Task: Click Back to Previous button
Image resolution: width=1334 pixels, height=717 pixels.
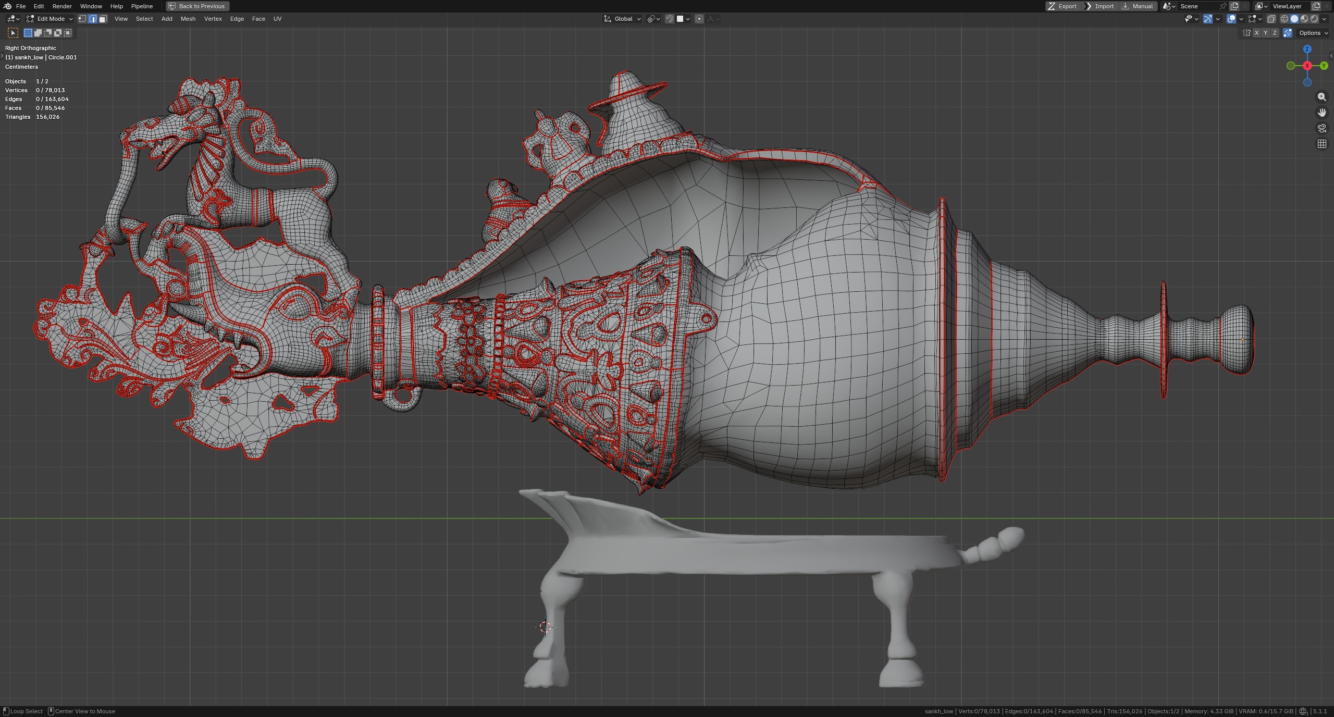Action: coord(197,6)
